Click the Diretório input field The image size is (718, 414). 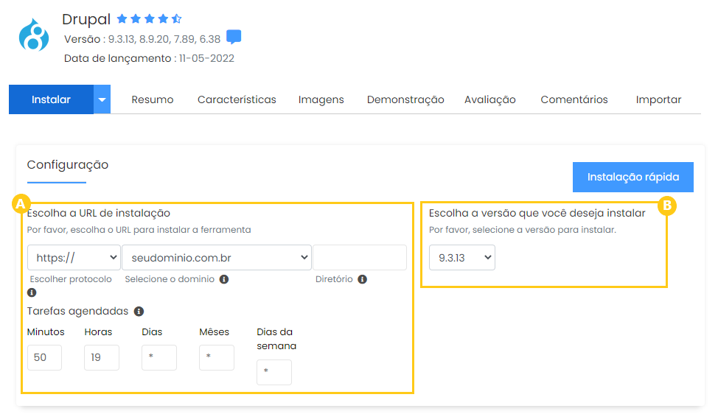click(x=360, y=258)
